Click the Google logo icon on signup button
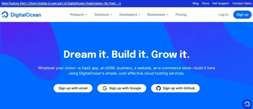The image size is (253, 109). click(x=105, y=88)
